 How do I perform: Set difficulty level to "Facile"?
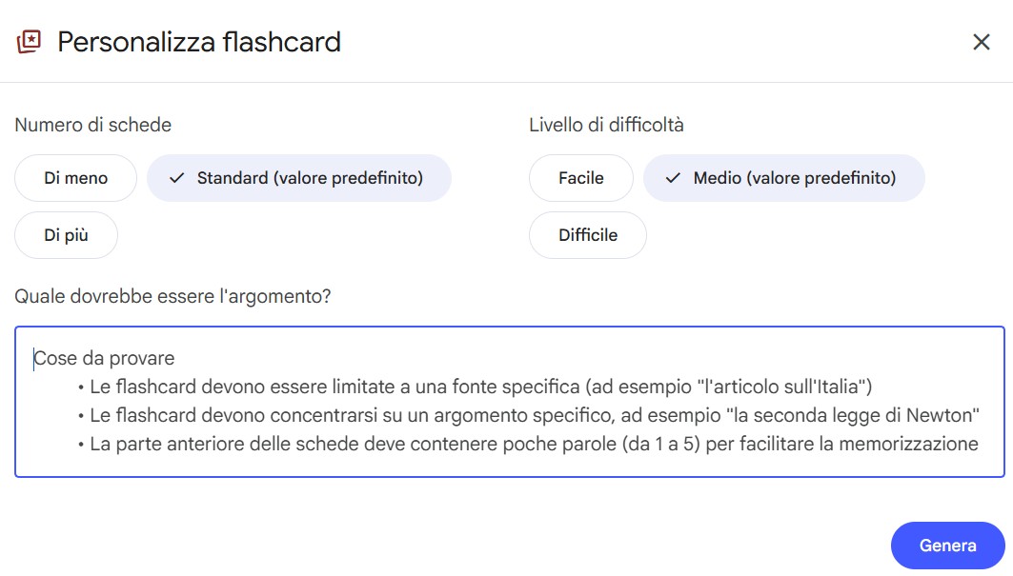581,178
